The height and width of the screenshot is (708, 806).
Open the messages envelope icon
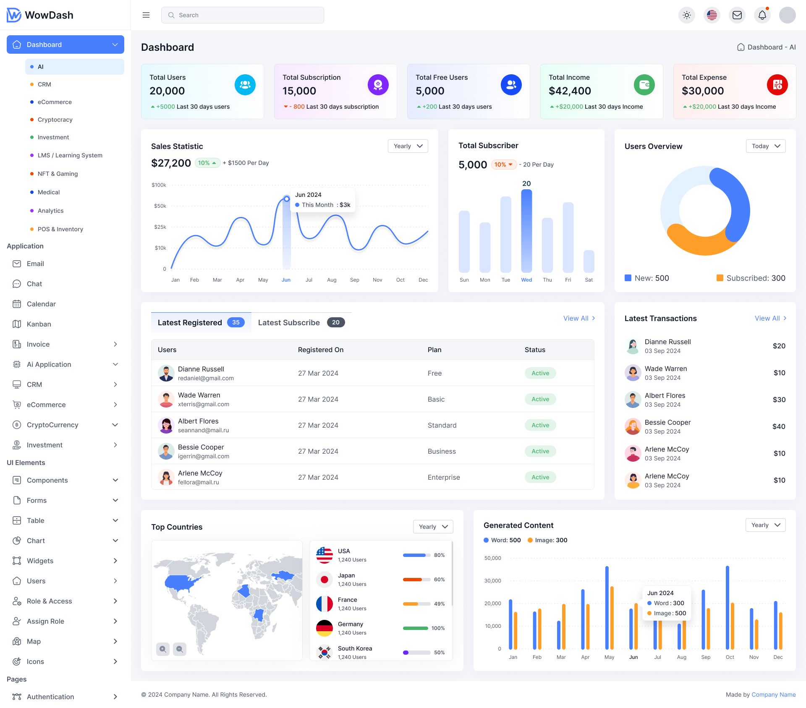coord(737,15)
